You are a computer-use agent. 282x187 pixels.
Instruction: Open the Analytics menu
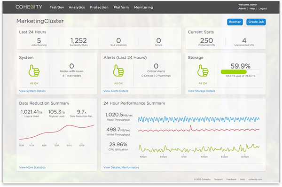click(x=77, y=8)
